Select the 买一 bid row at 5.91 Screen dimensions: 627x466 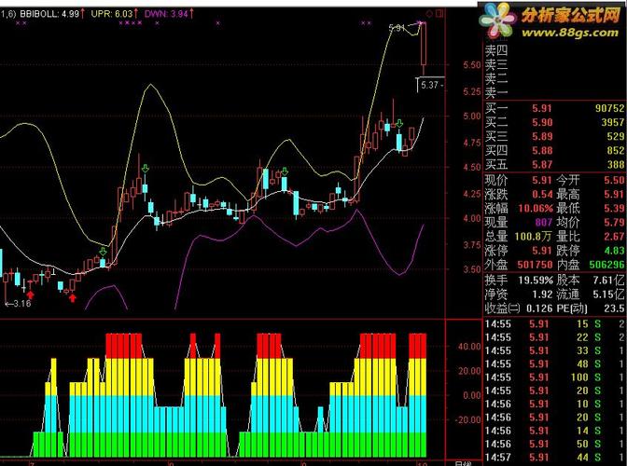(554, 108)
